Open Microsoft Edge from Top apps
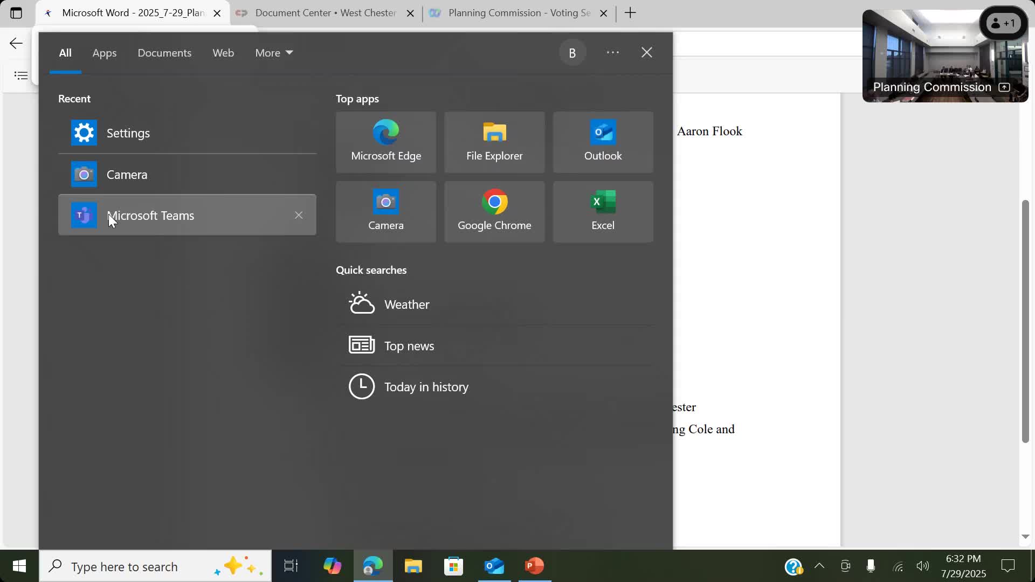The width and height of the screenshot is (1035, 582). [x=386, y=142]
